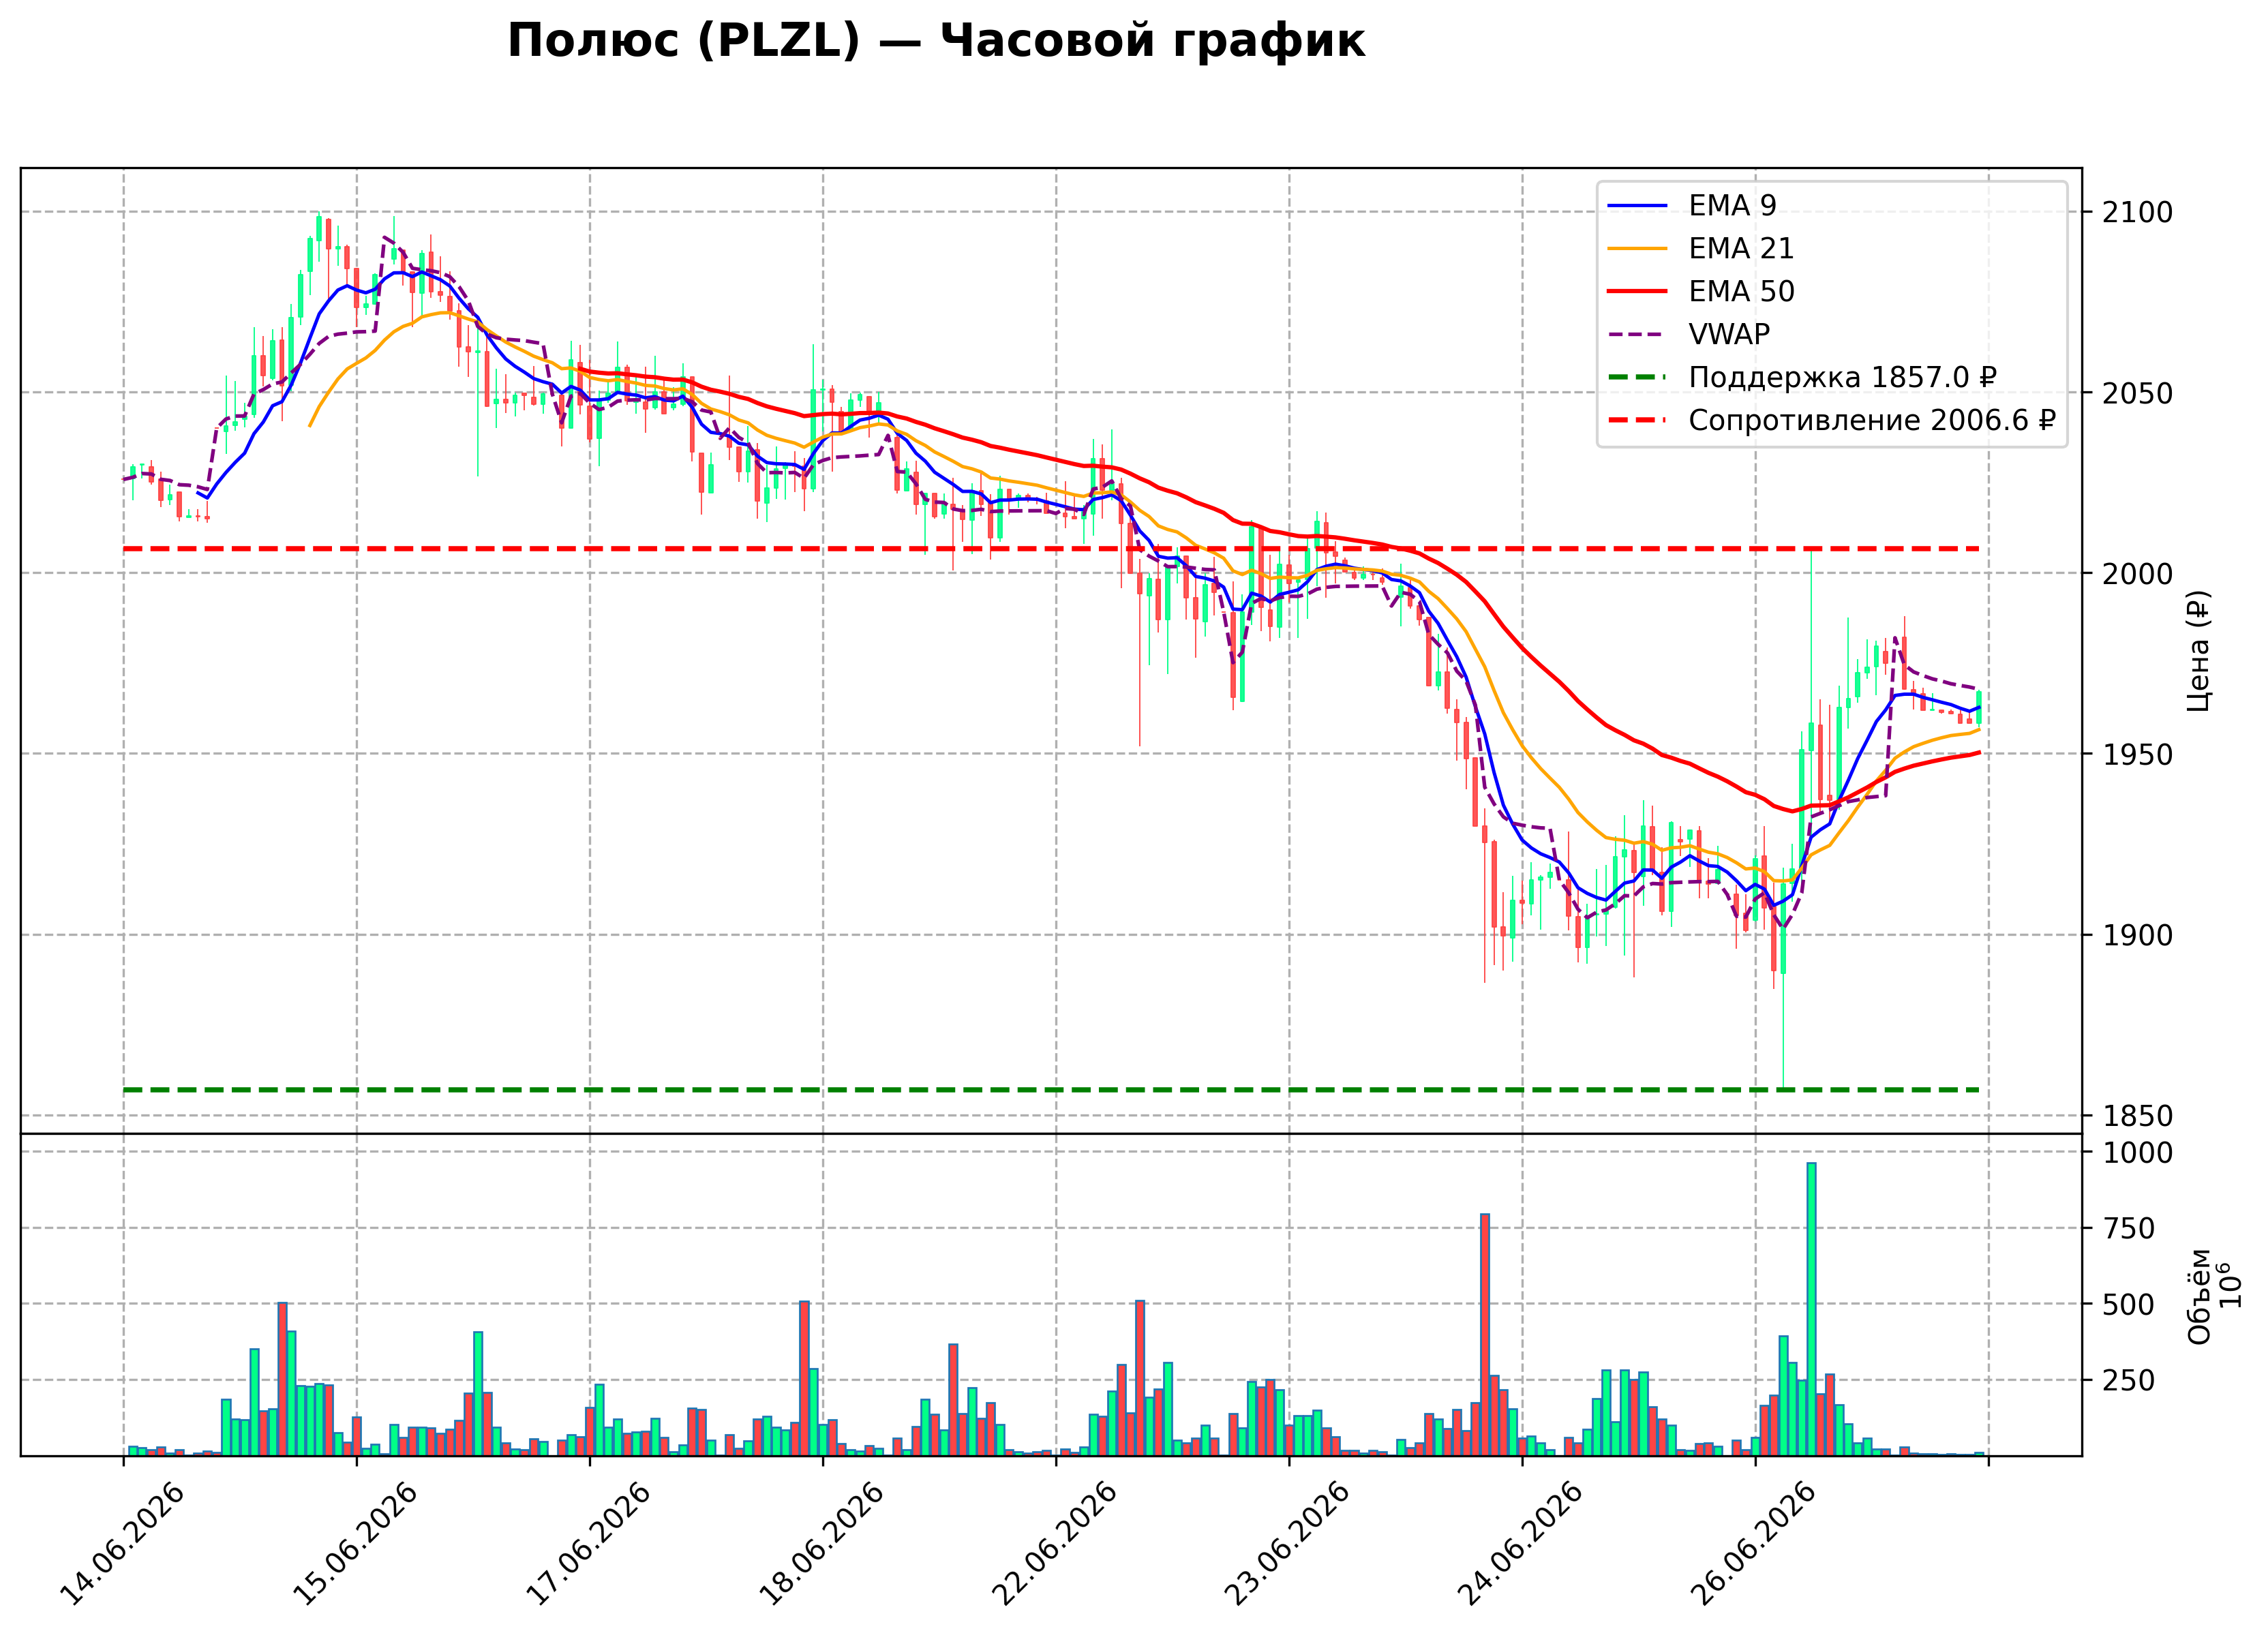This screenshot has height=1631, width=2268.
Task: Click the tallest red volume bar
Action: pyautogui.click(x=1485, y=1334)
